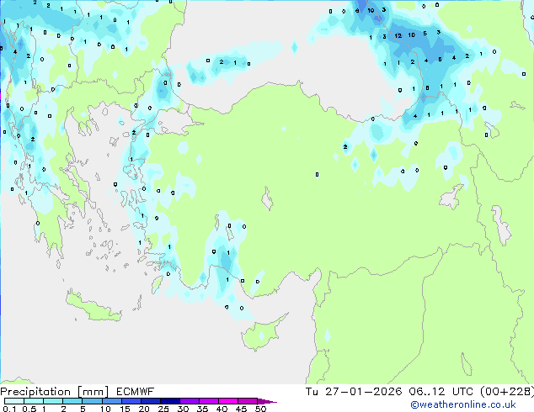Screen dimensions: 534x412
Task: Click the "12" precipitation value on map
Action: [398, 35]
